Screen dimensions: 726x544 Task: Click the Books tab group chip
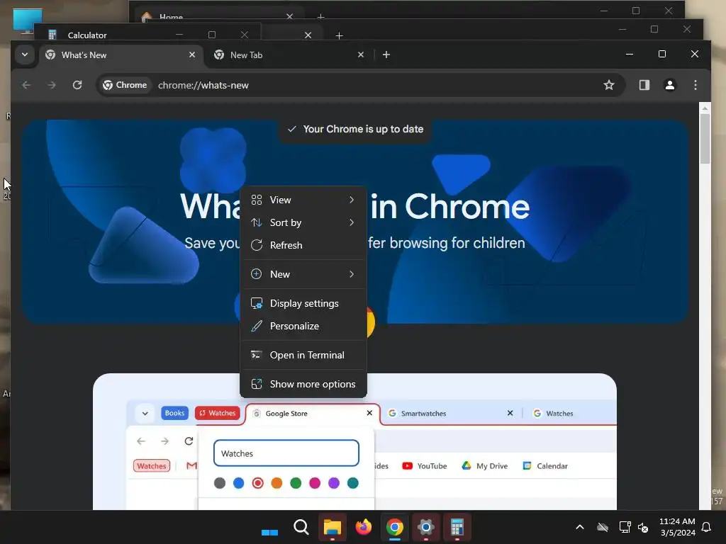click(x=174, y=413)
